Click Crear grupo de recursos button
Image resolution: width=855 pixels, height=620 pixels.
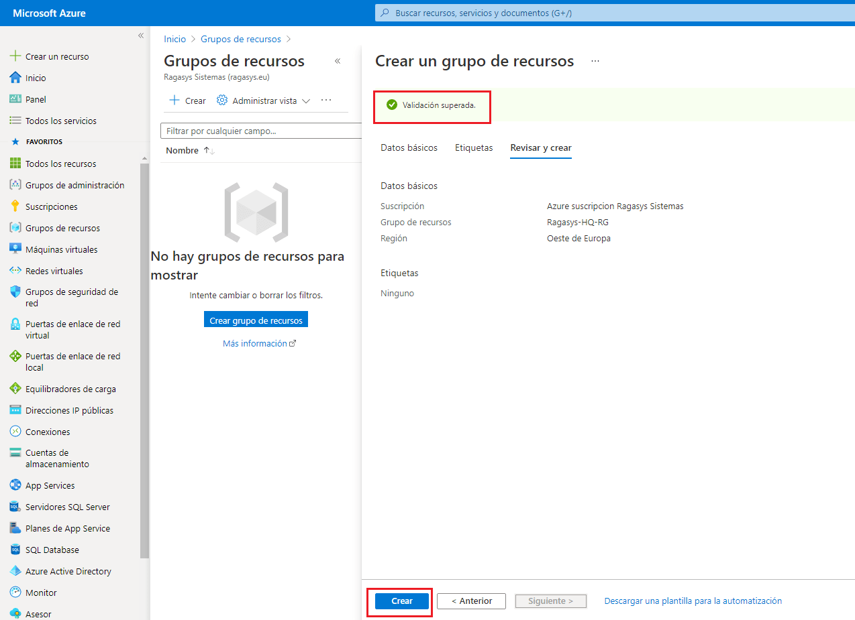pyautogui.click(x=256, y=320)
